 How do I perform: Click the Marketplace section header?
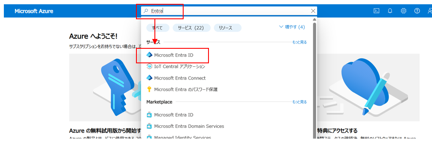pyautogui.click(x=159, y=102)
